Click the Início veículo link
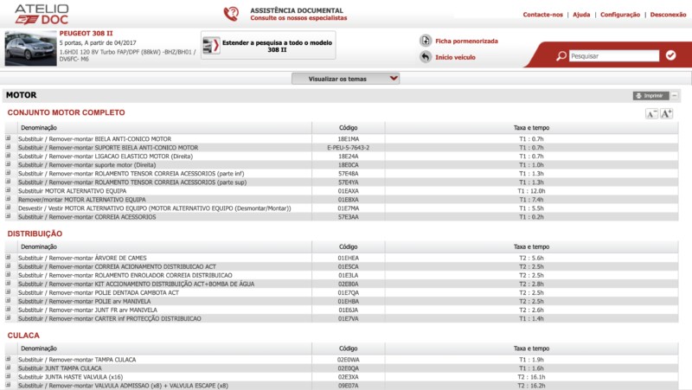 tap(455, 57)
